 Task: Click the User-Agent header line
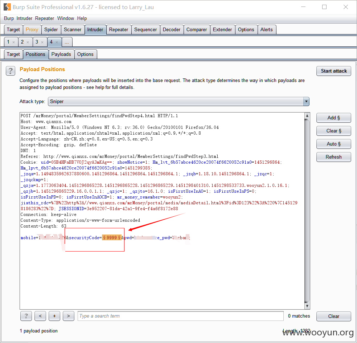click(x=119, y=127)
